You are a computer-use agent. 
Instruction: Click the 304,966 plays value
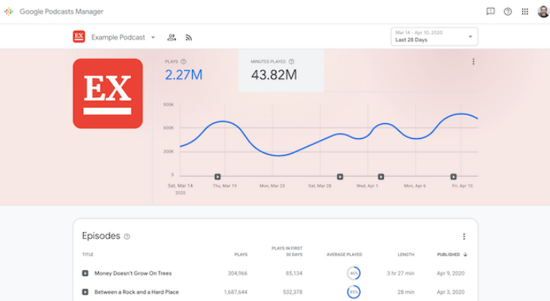[238, 273]
